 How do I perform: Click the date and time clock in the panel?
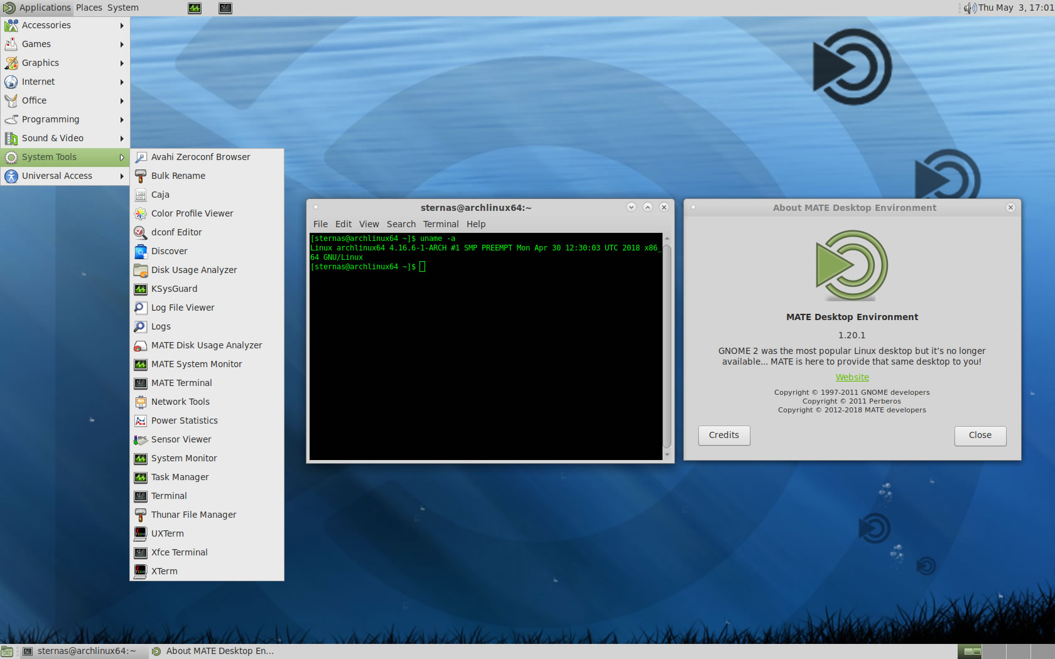(1015, 8)
